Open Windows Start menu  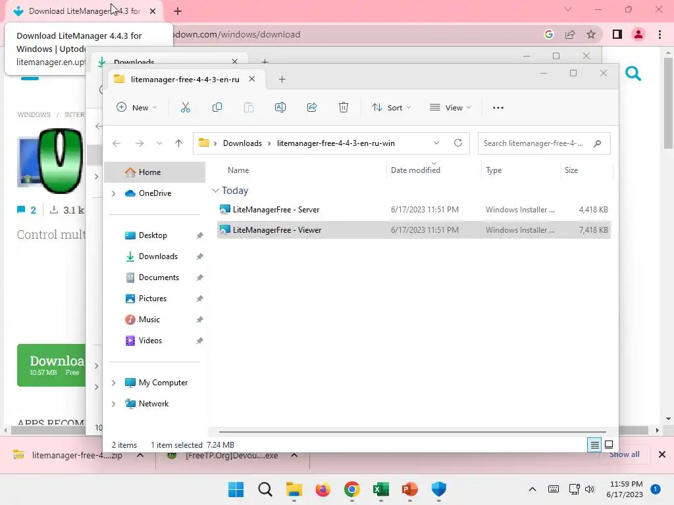236,489
